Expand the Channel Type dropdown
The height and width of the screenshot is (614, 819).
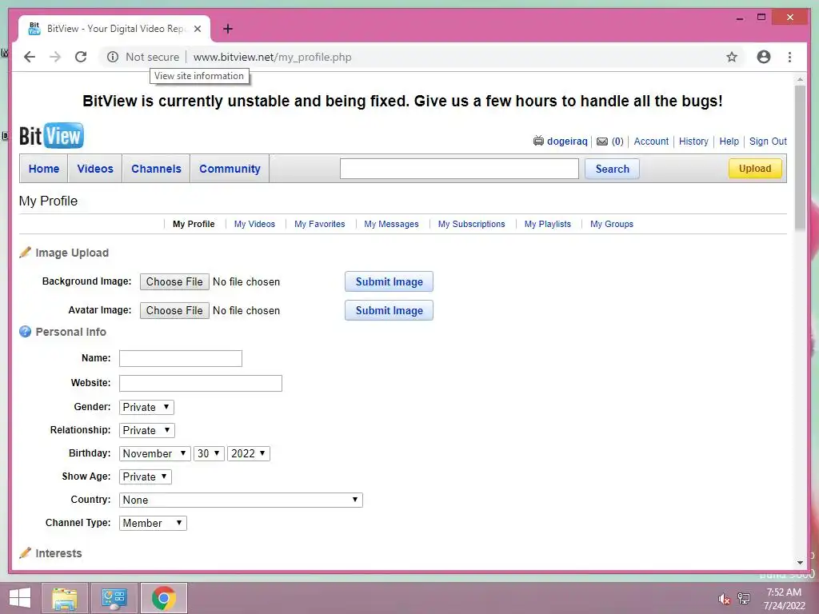(153, 523)
